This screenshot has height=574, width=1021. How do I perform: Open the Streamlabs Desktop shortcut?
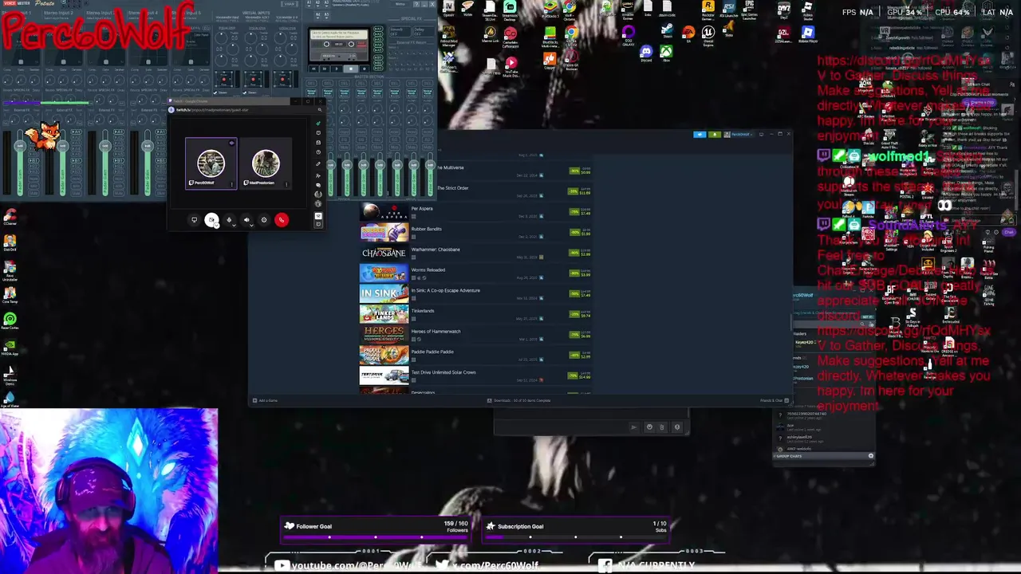pyautogui.click(x=510, y=10)
